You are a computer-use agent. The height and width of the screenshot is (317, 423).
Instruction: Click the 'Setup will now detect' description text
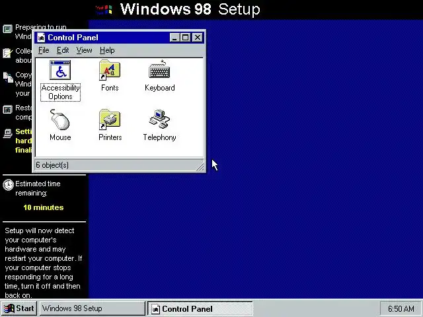44,263
